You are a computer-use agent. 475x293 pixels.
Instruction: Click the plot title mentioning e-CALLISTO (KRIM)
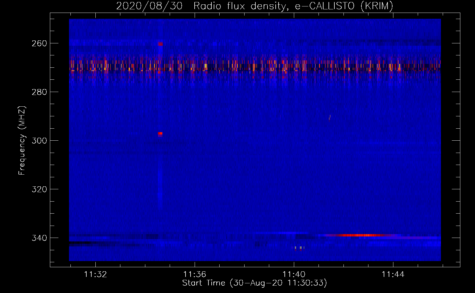[x=255, y=6]
